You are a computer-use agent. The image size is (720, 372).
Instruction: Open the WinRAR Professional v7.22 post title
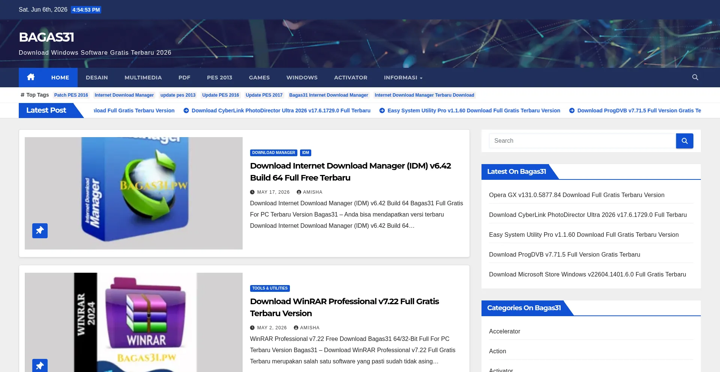coord(345,307)
